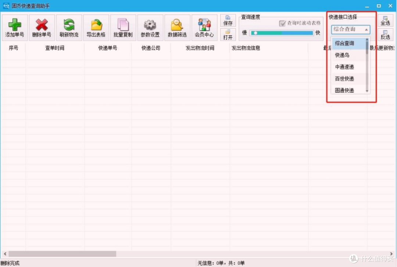The image size is (397, 267).
Task: Click the 序号 column header
Action: tap(14, 48)
